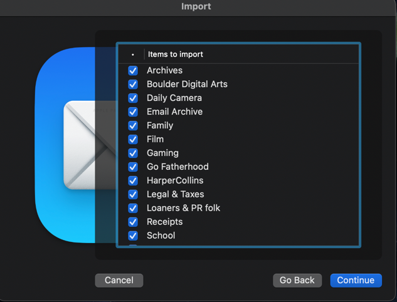
Task: Uncheck the Boulder Digital Arts checkbox
Action: (x=133, y=84)
